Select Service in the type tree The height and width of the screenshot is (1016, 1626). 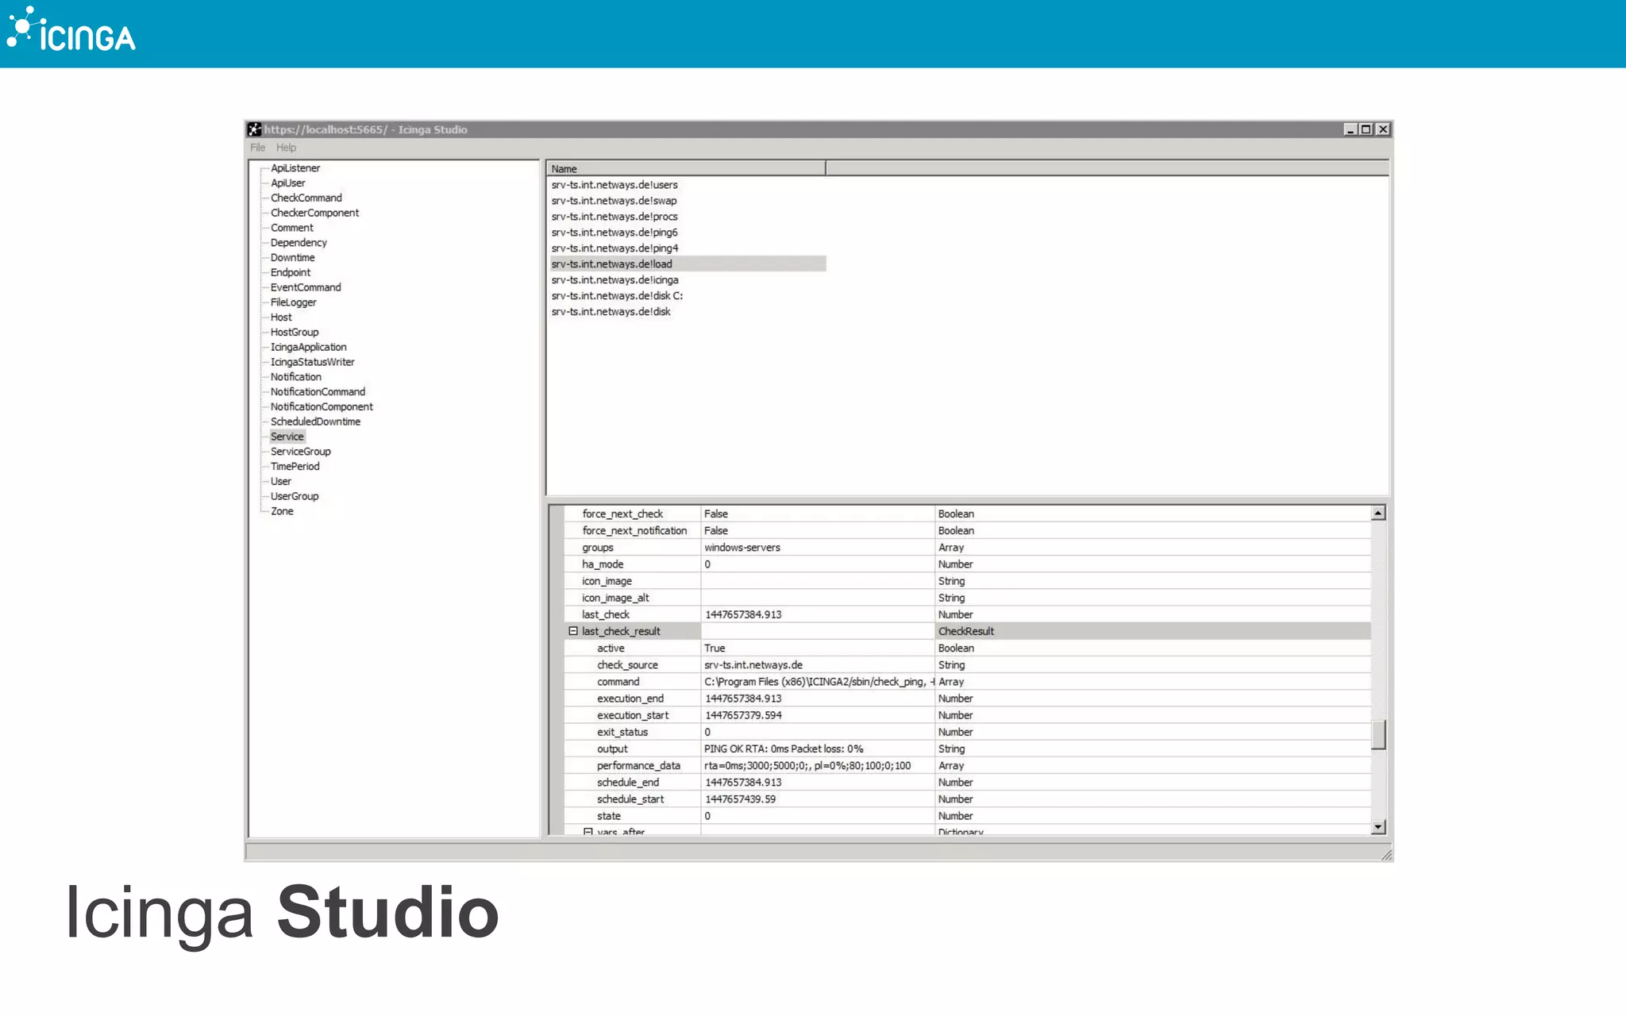287,437
